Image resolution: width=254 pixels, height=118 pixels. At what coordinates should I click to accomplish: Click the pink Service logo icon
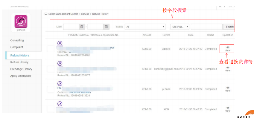click(21, 22)
